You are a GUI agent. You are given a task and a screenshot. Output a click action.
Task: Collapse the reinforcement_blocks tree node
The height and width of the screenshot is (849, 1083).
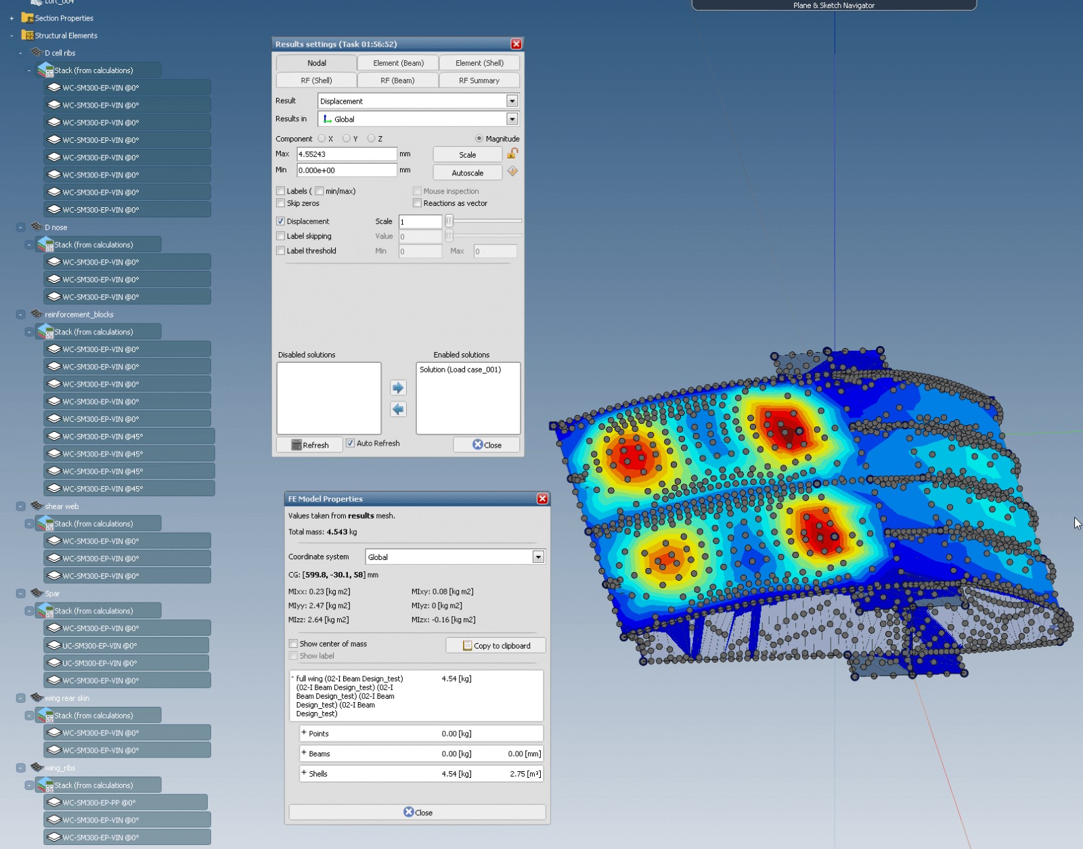point(21,315)
